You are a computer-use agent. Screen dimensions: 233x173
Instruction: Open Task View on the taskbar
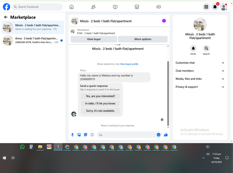[x=13, y=158]
